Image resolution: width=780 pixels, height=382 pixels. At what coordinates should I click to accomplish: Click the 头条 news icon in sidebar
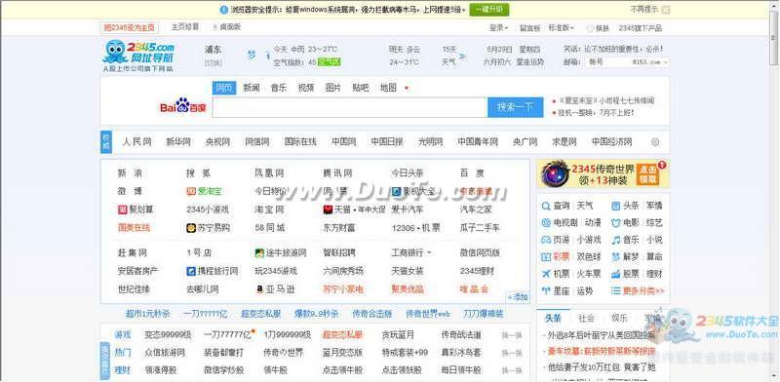coord(616,206)
